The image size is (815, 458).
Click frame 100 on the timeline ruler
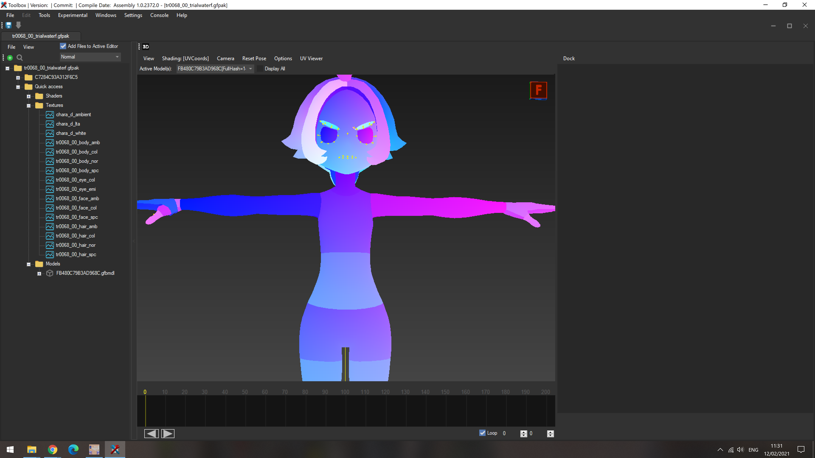(345, 392)
